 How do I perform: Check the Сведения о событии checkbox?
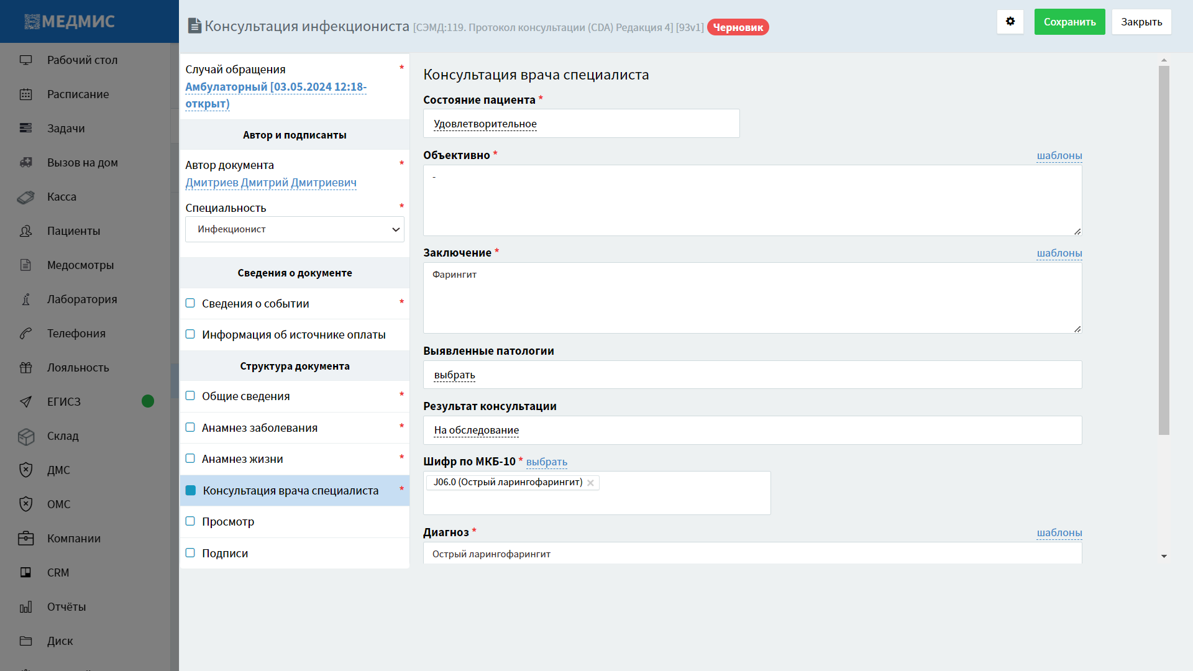coord(190,303)
